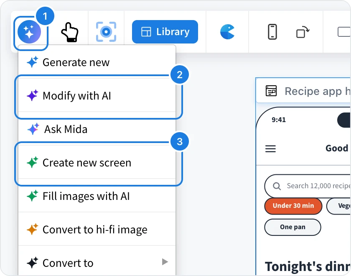
Task: Click the blue sparkle next to Generate new
Action: (33, 62)
